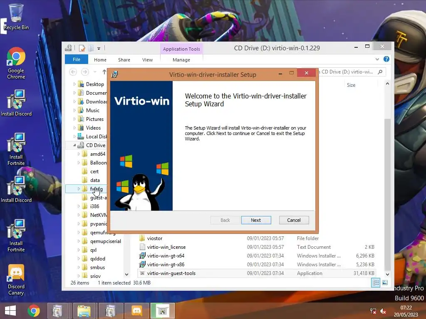Expand the qxldod folder node

[x=79, y=259]
